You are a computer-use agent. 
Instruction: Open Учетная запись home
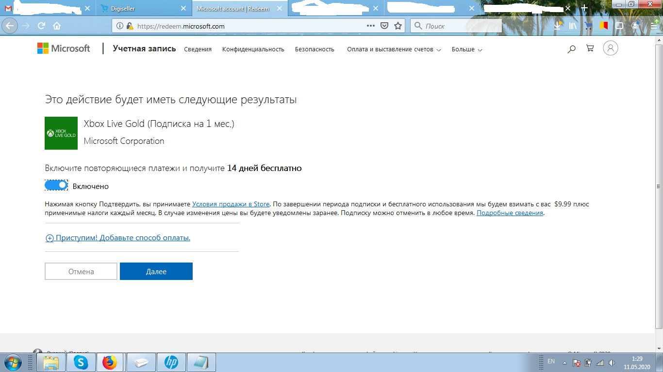point(144,48)
